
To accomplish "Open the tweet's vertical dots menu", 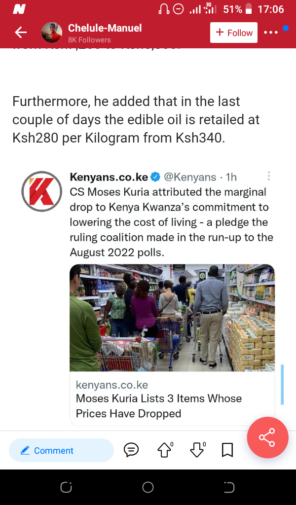I will point(269,176).
